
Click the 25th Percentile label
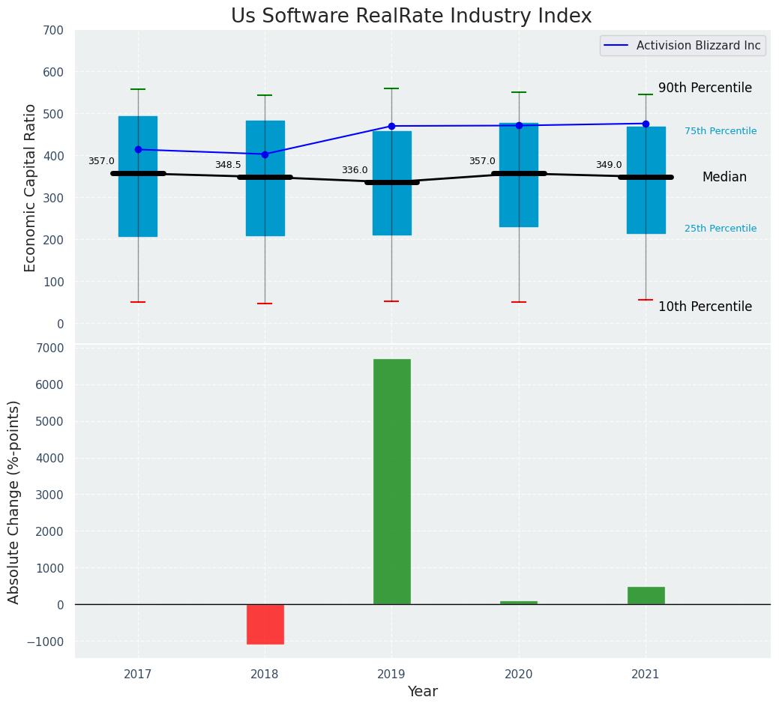point(720,229)
